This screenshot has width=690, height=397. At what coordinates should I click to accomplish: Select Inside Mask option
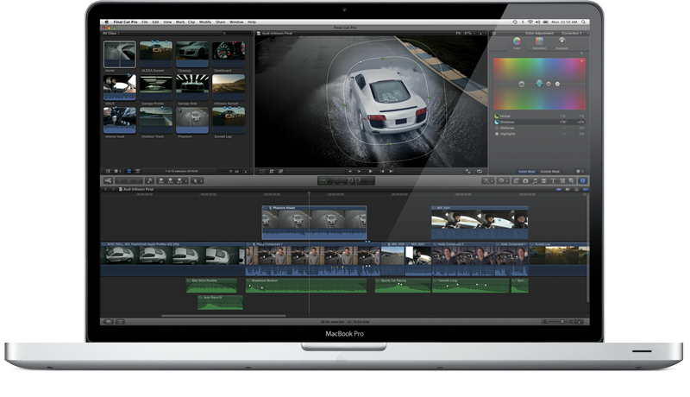point(527,171)
